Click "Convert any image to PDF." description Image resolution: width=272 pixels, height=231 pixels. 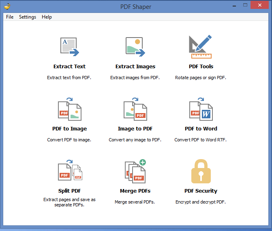(135, 140)
